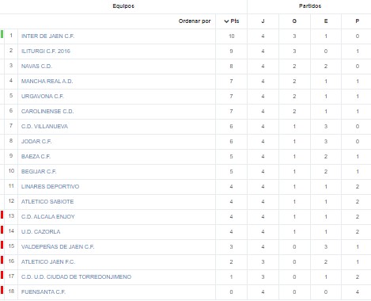Open the ATLETICO SABIOTE team link
The image size is (371, 301).
click(47, 202)
